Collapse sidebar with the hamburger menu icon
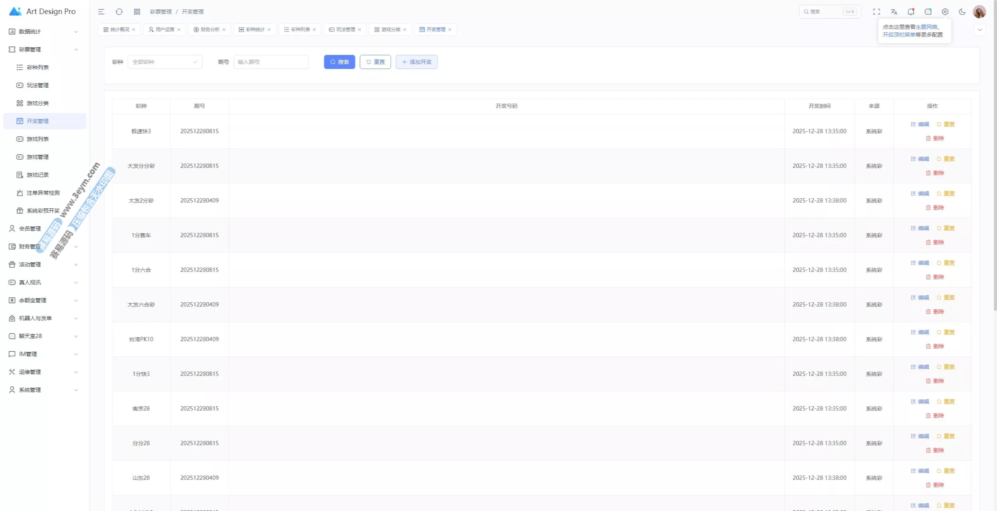Screen dimensions: 997x511 click(x=101, y=12)
